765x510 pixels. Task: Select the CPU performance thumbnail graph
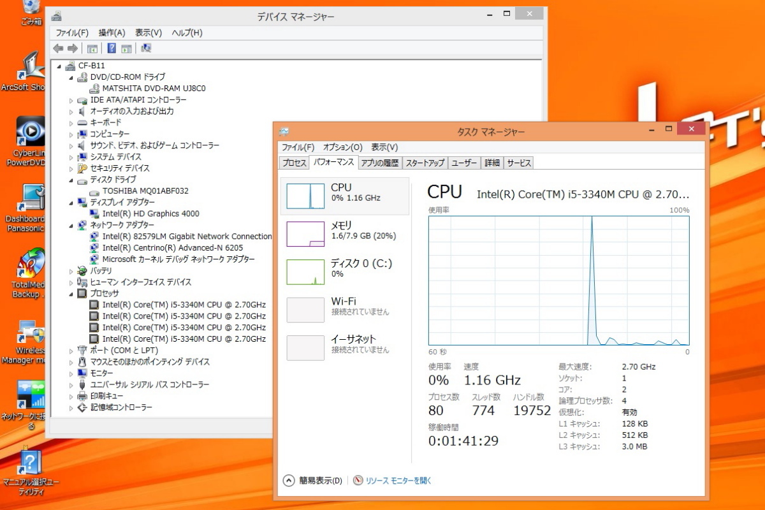(305, 196)
